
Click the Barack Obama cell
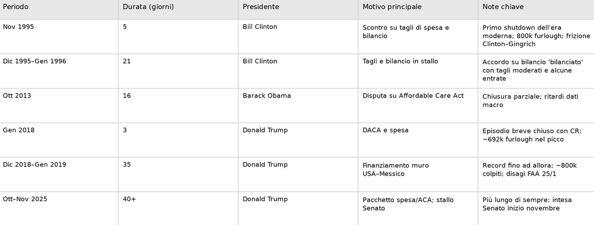[266, 96]
